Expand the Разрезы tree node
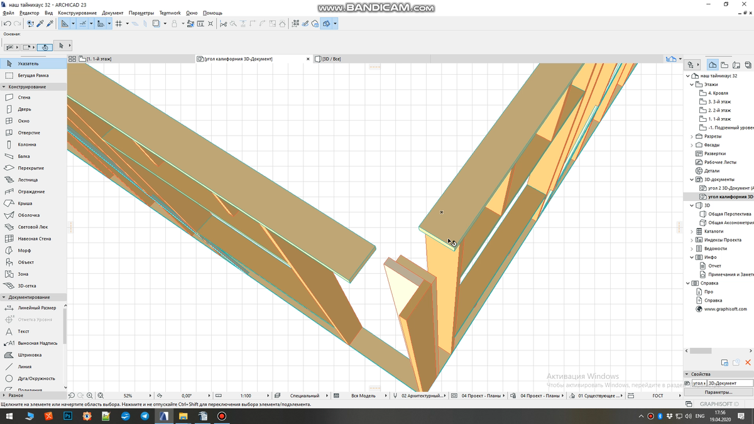The width and height of the screenshot is (754, 424). click(692, 136)
